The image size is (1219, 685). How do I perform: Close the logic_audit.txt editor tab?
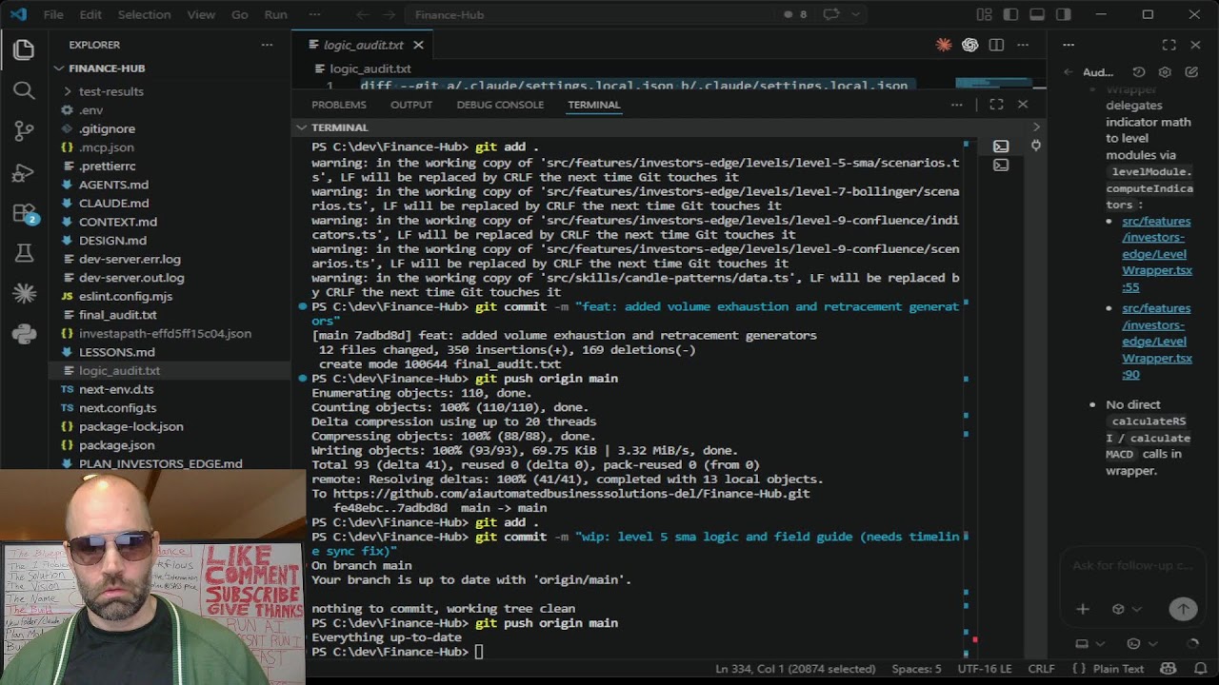(x=418, y=45)
